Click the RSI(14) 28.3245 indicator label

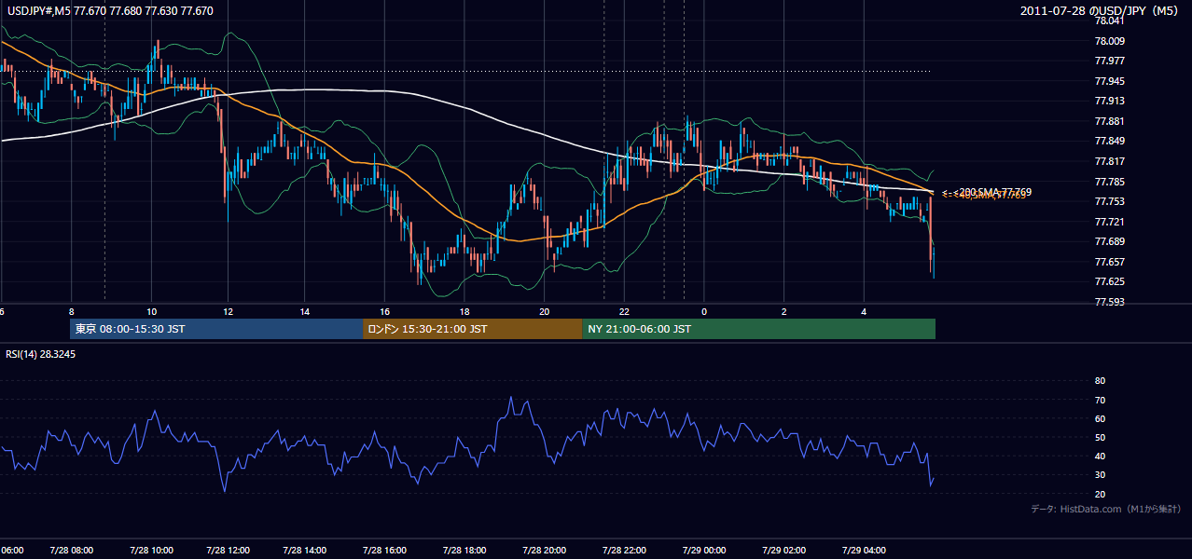(x=41, y=354)
